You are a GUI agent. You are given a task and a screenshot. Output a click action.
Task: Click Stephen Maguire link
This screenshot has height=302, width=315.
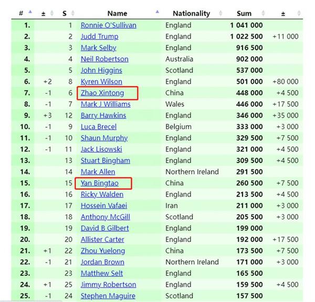click(x=108, y=296)
